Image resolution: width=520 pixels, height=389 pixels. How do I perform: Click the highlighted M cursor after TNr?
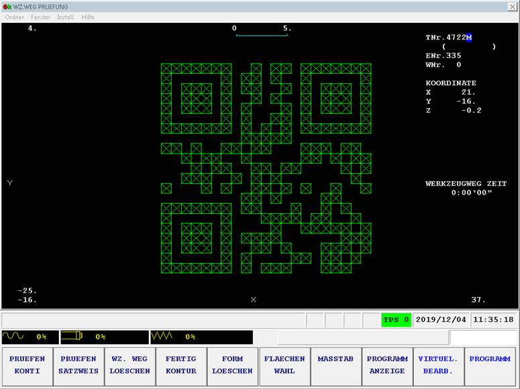pyautogui.click(x=468, y=38)
